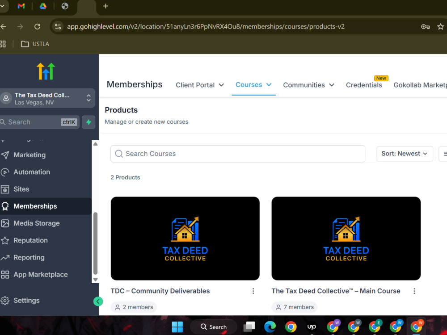
Task: Bookmark this page with star icon
Action: (440, 26)
